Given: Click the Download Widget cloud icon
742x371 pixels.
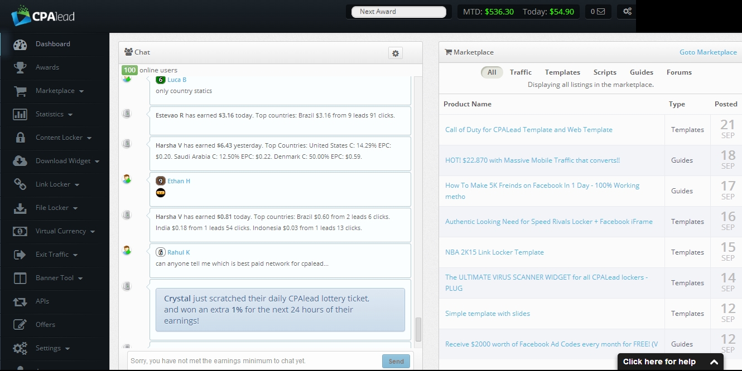Looking at the screenshot, I should pyautogui.click(x=20, y=161).
